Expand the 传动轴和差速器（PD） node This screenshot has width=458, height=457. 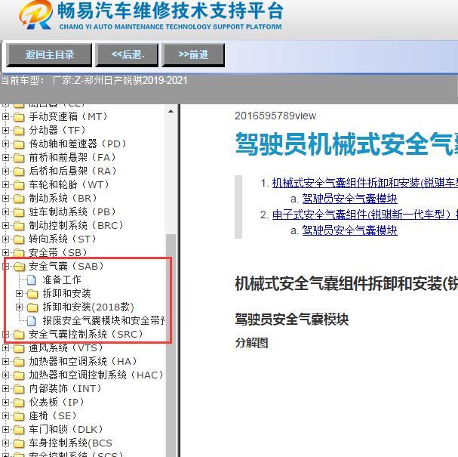point(5,144)
